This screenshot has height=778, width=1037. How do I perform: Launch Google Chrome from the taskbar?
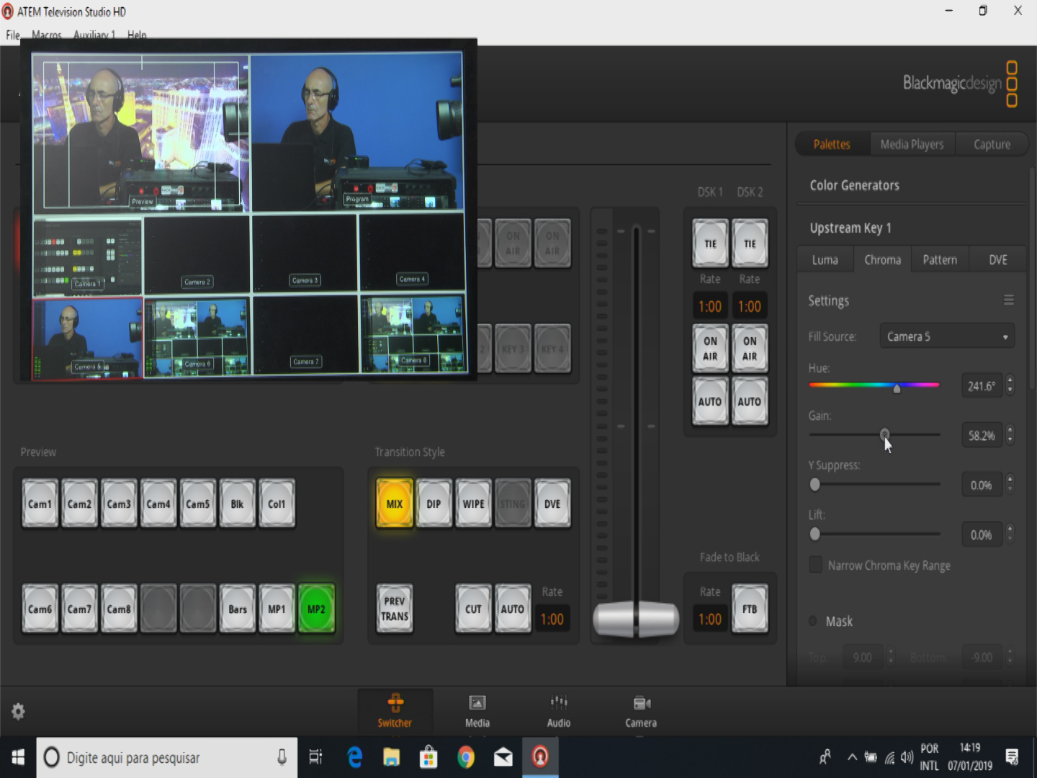466,757
